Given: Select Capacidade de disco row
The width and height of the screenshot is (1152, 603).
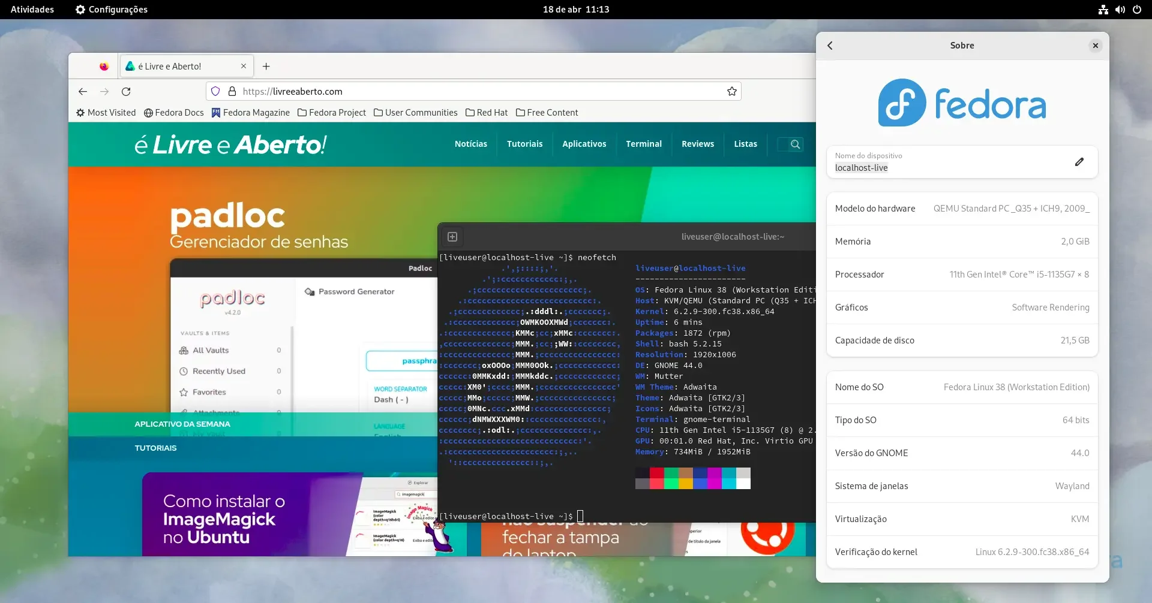Looking at the screenshot, I should point(962,340).
